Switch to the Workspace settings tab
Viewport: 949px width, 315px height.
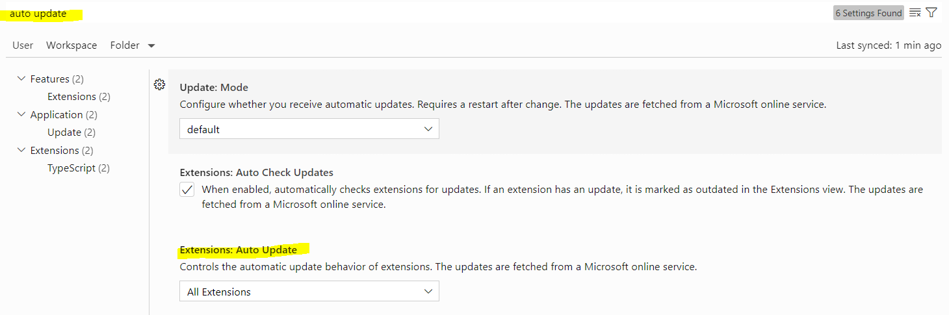pos(71,45)
